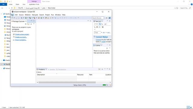Click the Quick Access search field
The height and width of the screenshot is (109, 193).
pos(98,18)
